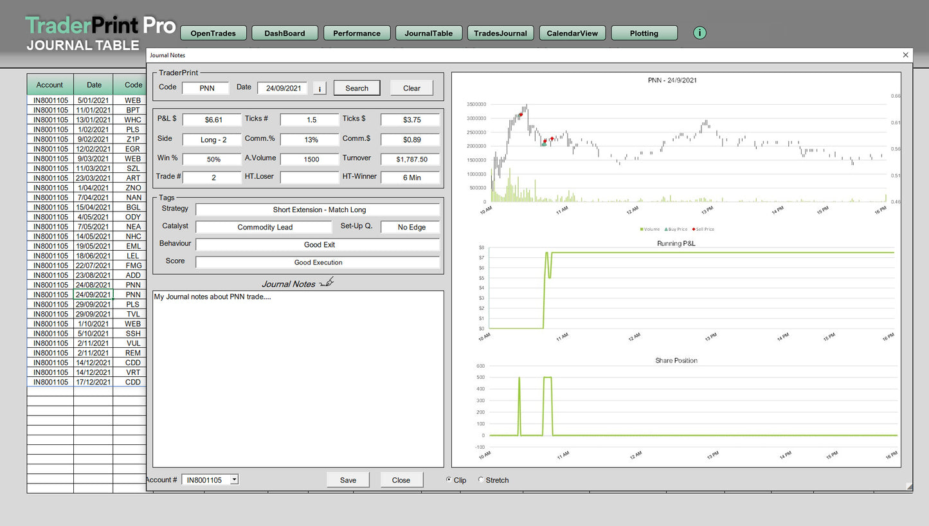Viewport: 929px width, 526px height.
Task: Click into the Journal Notes text area
Action: pyautogui.click(x=298, y=379)
